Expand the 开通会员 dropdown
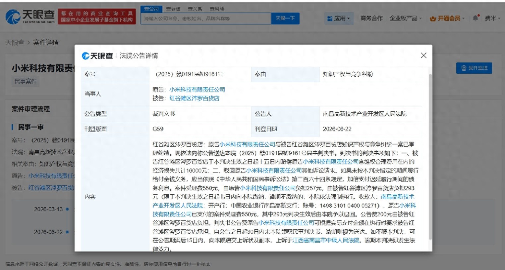This screenshot has height=270, width=505. tap(447, 19)
